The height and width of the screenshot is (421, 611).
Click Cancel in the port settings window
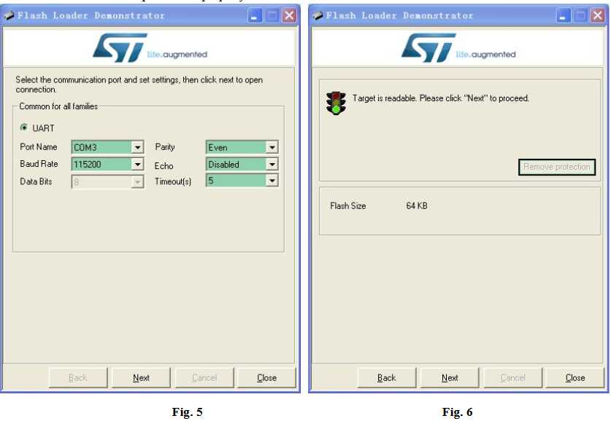tap(204, 377)
